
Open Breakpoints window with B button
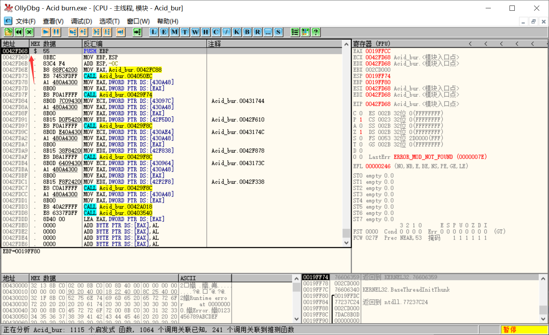tap(247, 32)
